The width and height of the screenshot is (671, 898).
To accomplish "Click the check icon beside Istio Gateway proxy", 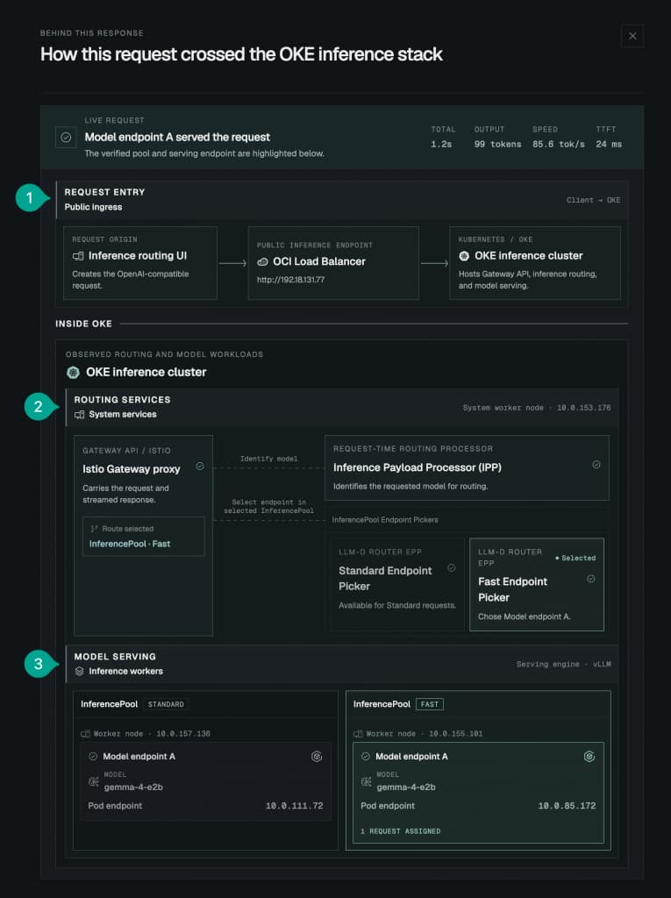I will (200, 467).
